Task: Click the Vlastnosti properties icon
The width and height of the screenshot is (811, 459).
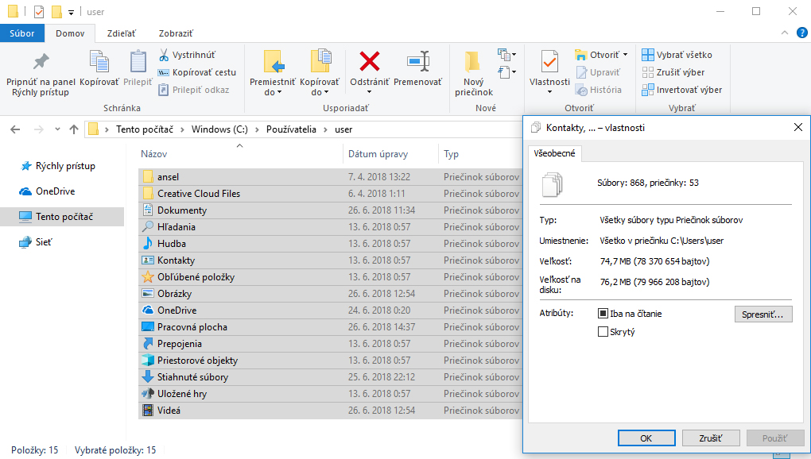Action: coord(549,62)
